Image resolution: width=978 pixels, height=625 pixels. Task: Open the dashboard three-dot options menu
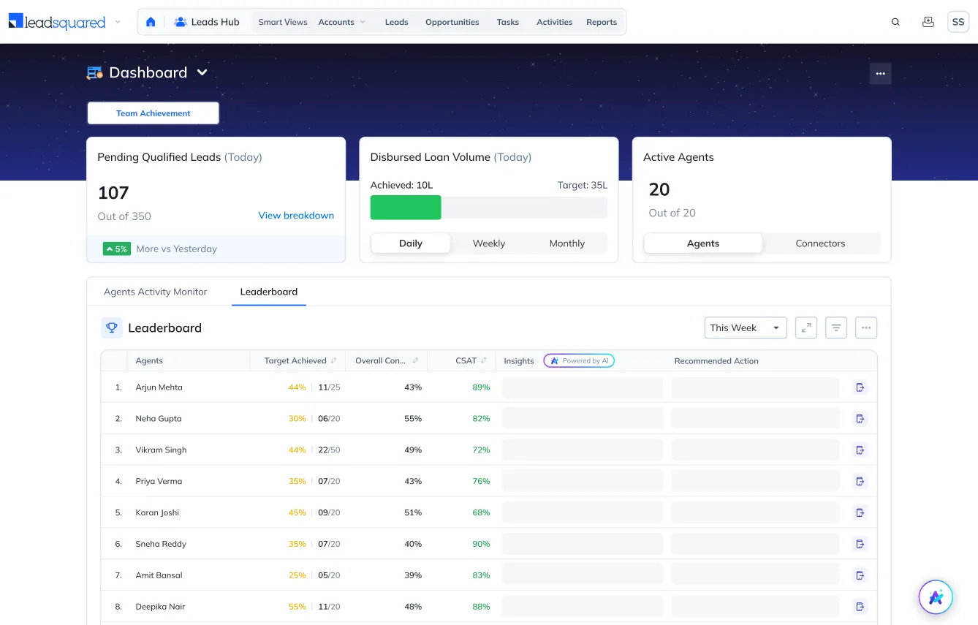[x=880, y=74]
